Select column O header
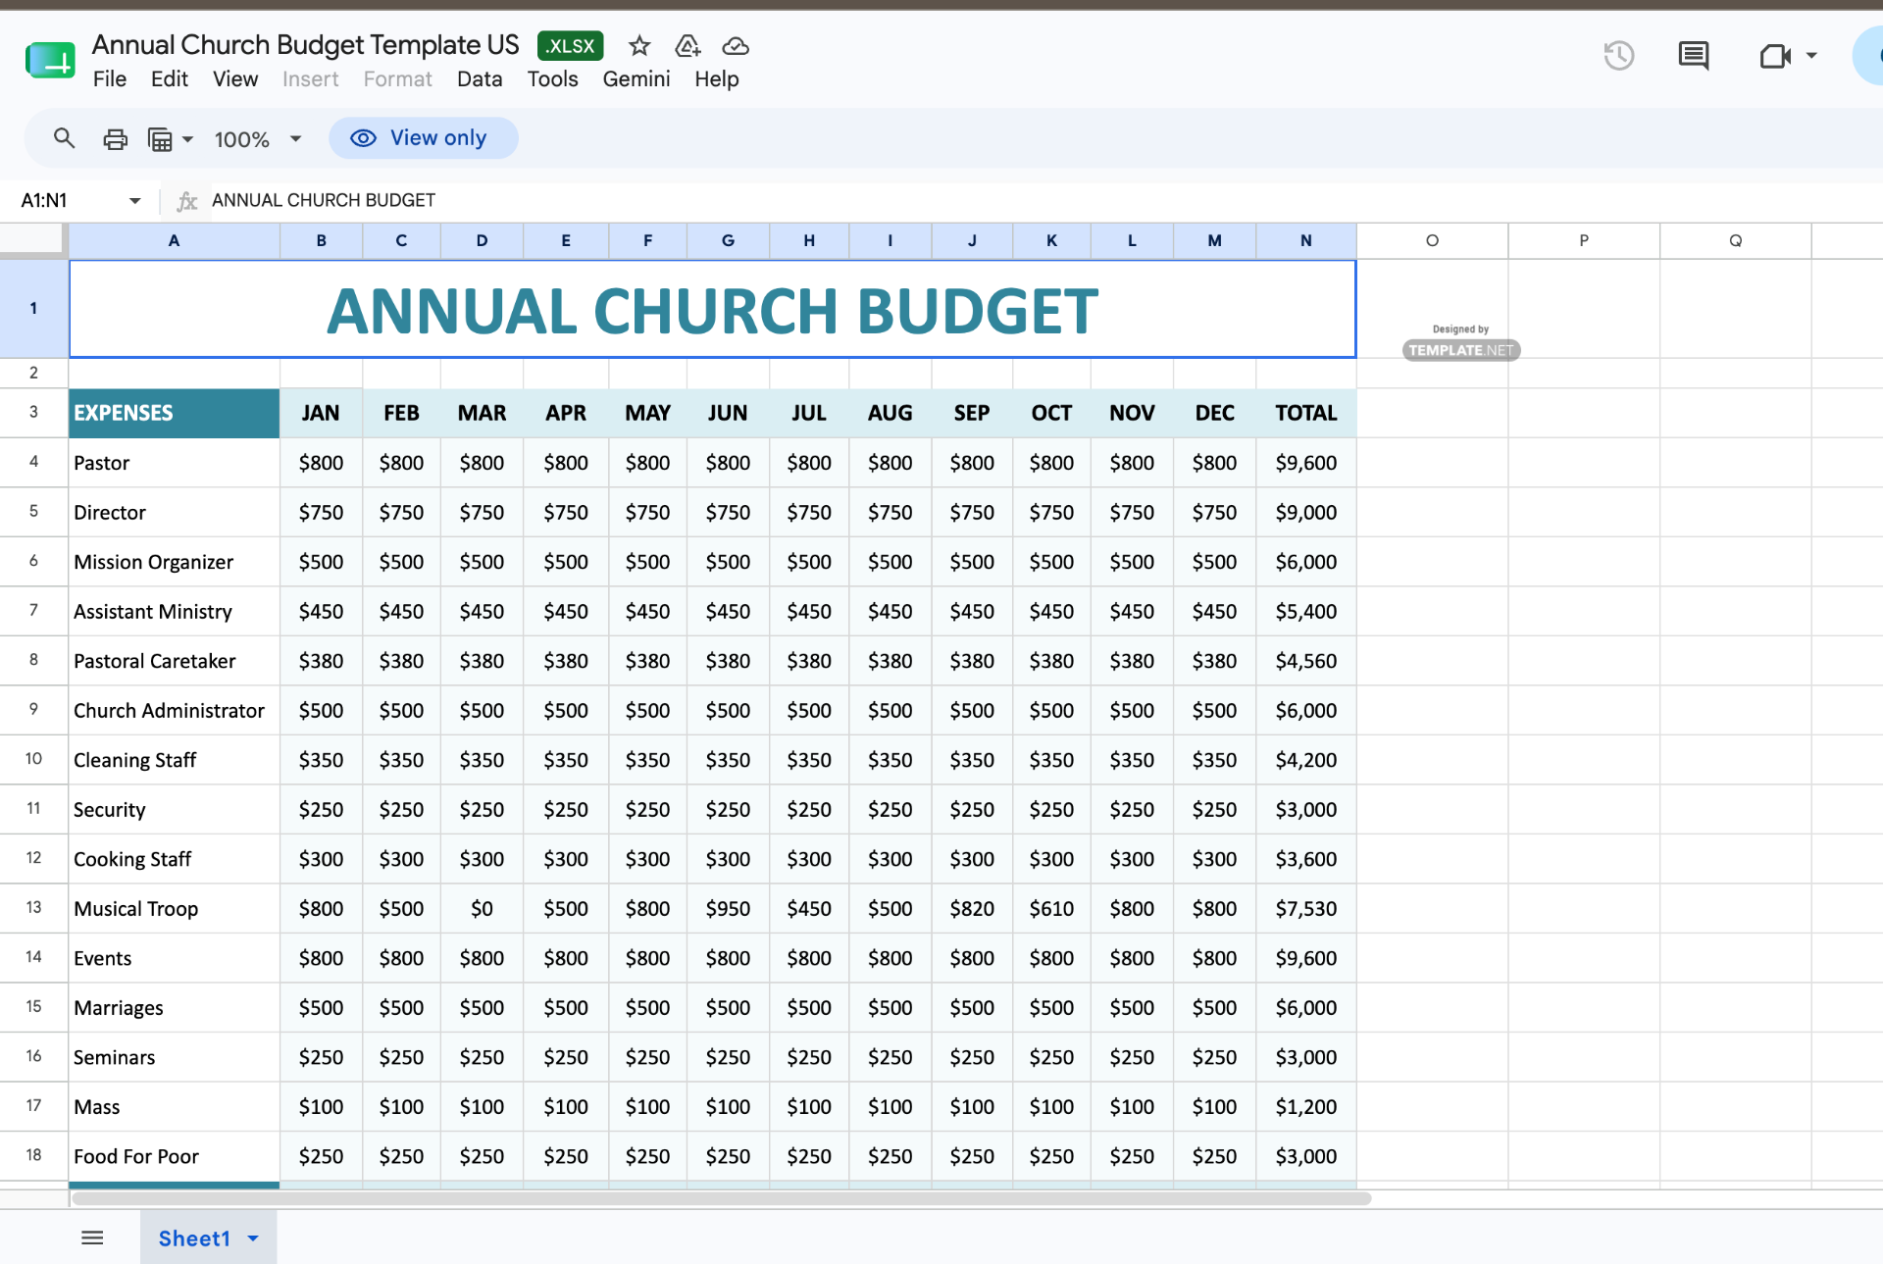1883x1264 pixels. click(x=1432, y=240)
